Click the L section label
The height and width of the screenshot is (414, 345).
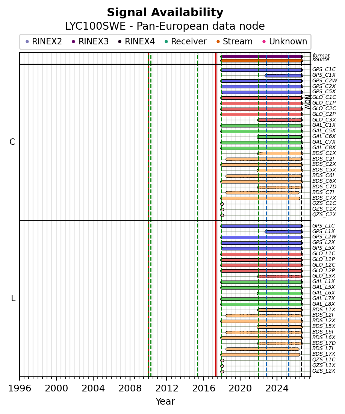click(x=13, y=299)
